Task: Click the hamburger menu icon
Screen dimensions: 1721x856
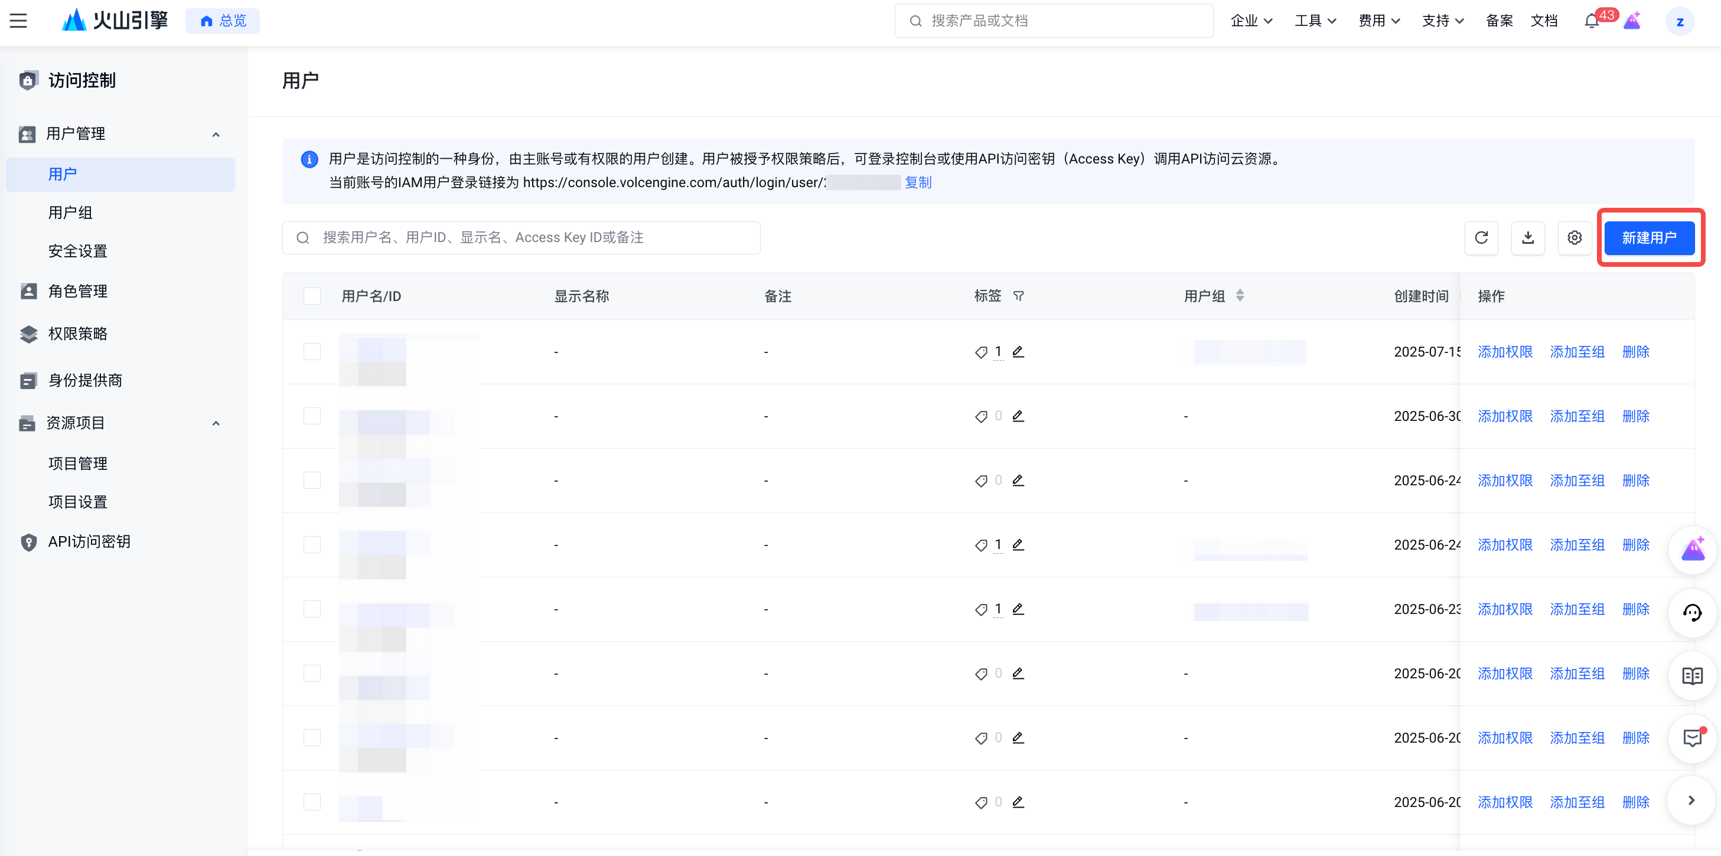Action: tap(19, 21)
